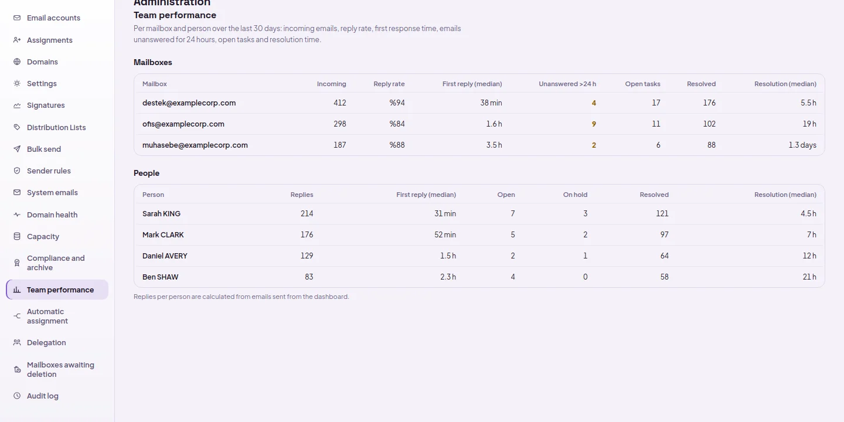
Task: Click the badge icon beside Compliance and archive
Action: (x=17, y=263)
